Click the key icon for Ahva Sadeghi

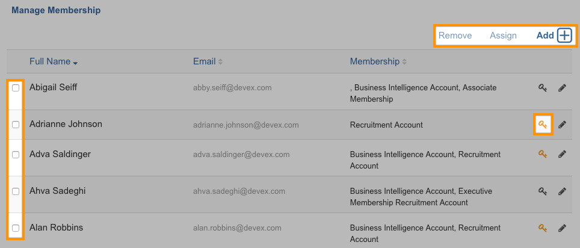(x=542, y=191)
